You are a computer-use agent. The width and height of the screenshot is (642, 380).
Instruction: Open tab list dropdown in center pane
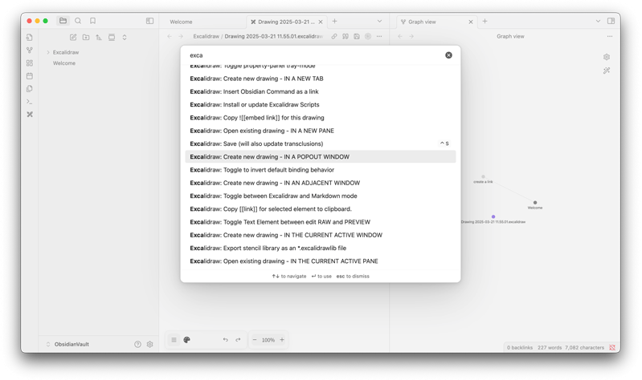coord(379,22)
